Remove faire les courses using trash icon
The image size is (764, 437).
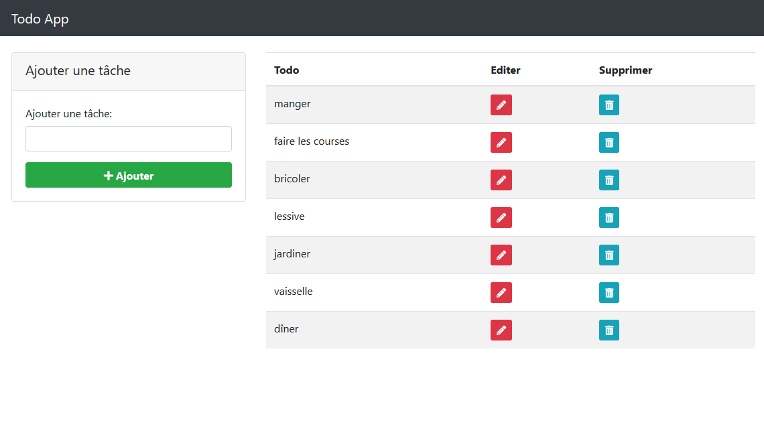pyautogui.click(x=609, y=143)
